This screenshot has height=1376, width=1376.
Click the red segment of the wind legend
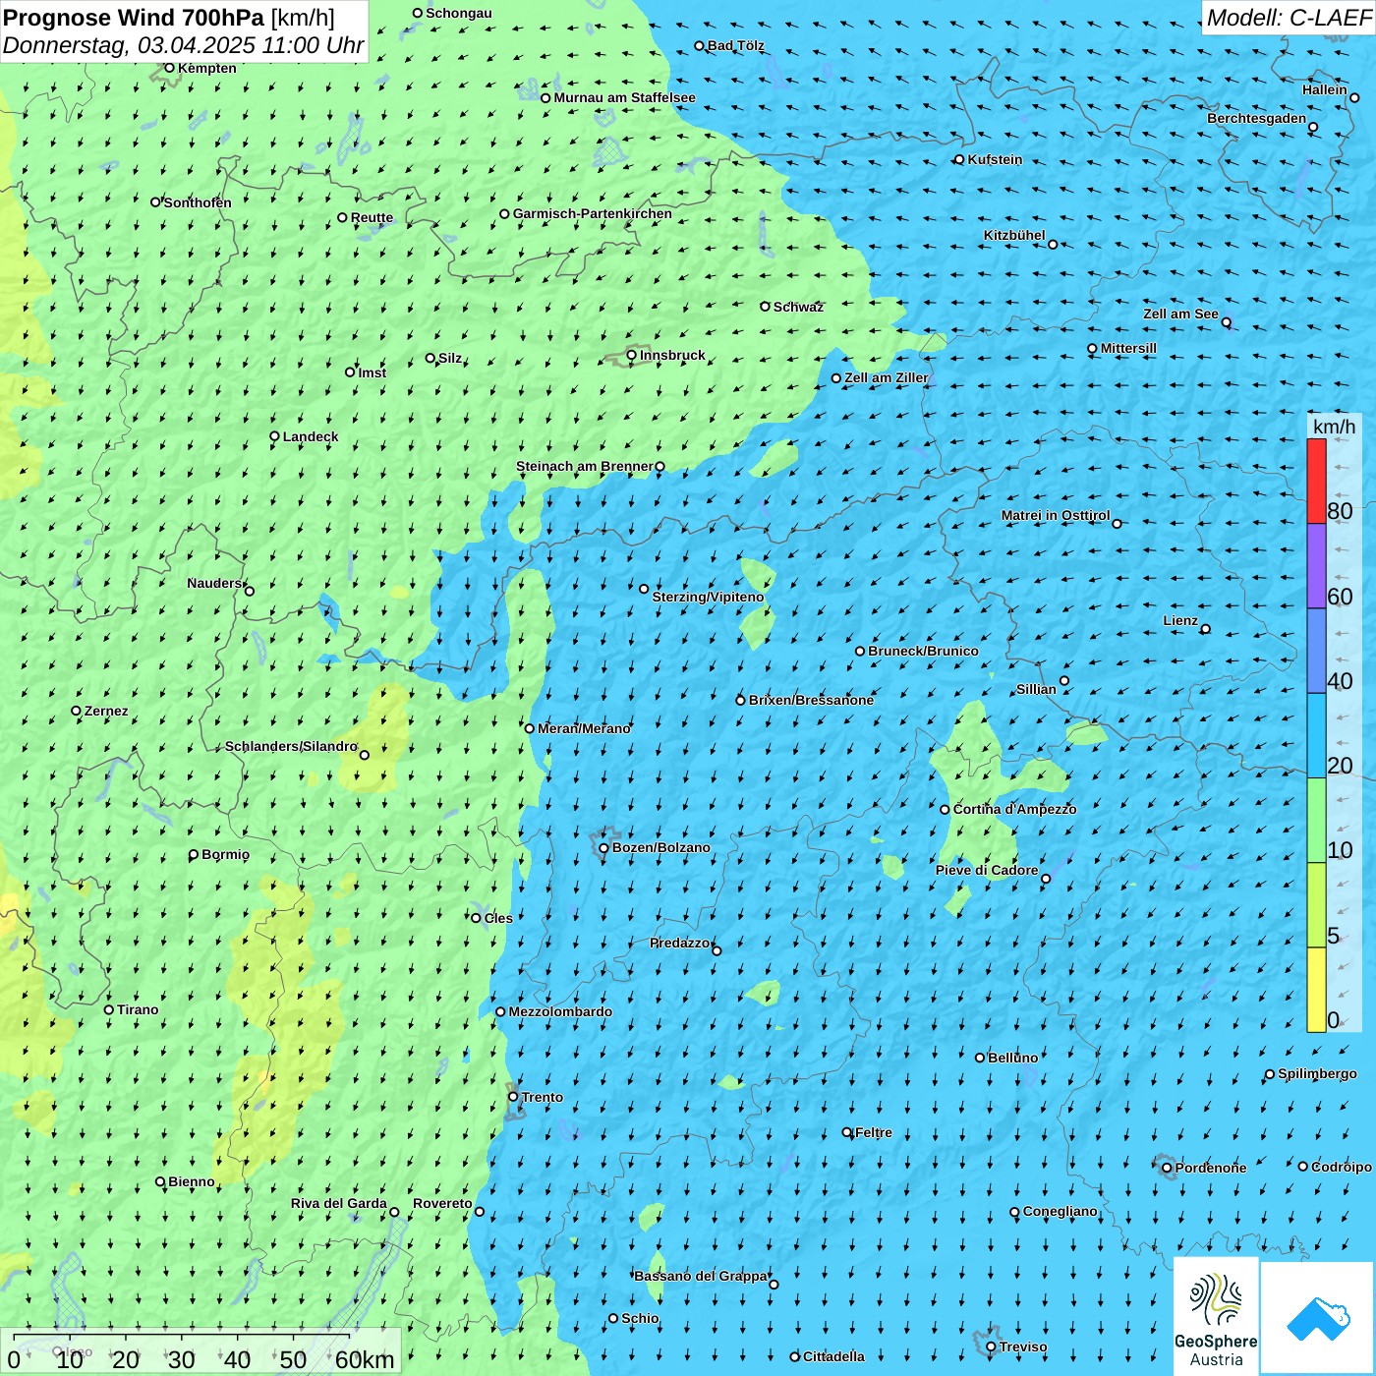(1316, 481)
